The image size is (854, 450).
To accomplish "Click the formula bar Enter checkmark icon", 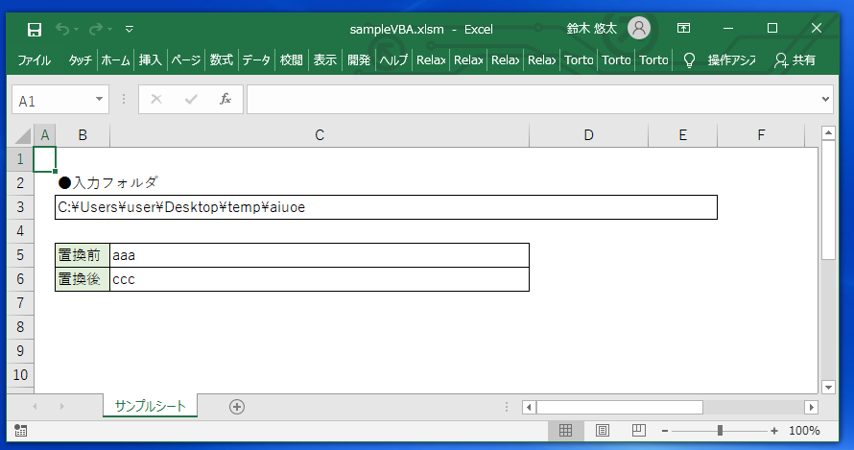I will [x=191, y=99].
